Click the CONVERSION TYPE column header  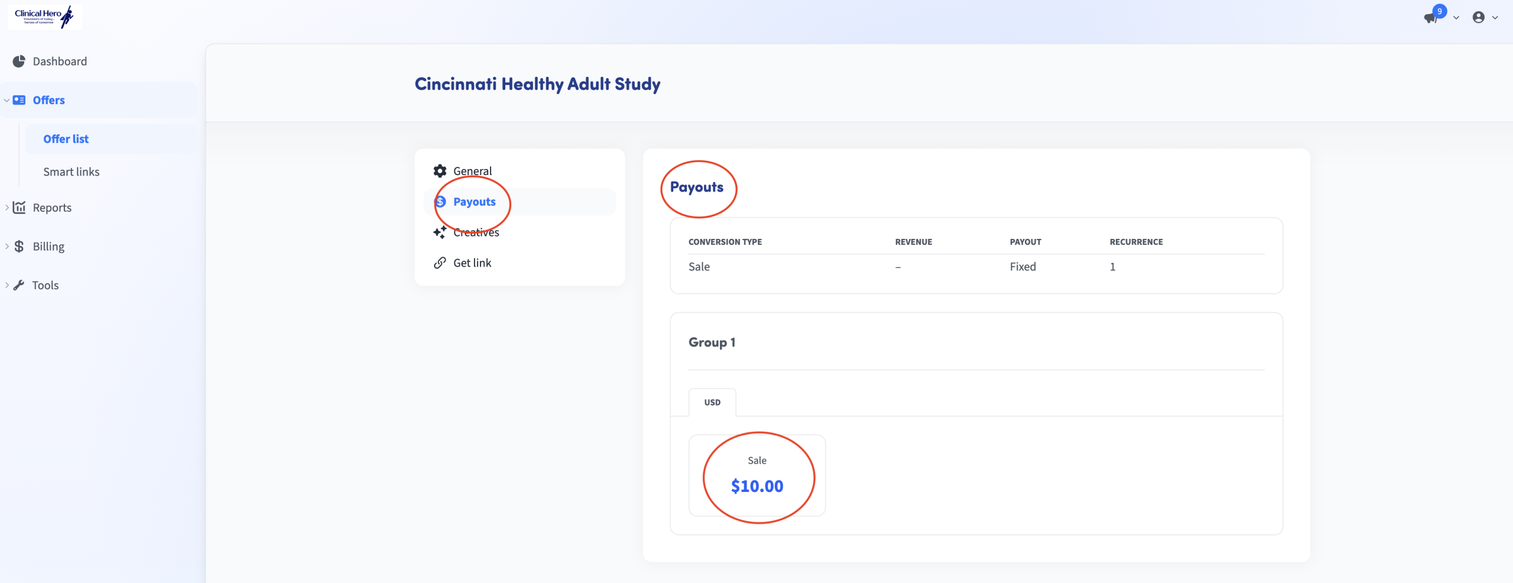(x=725, y=242)
